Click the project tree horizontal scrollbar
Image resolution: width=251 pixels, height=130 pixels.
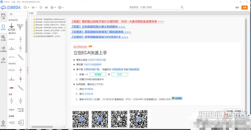point(42,127)
